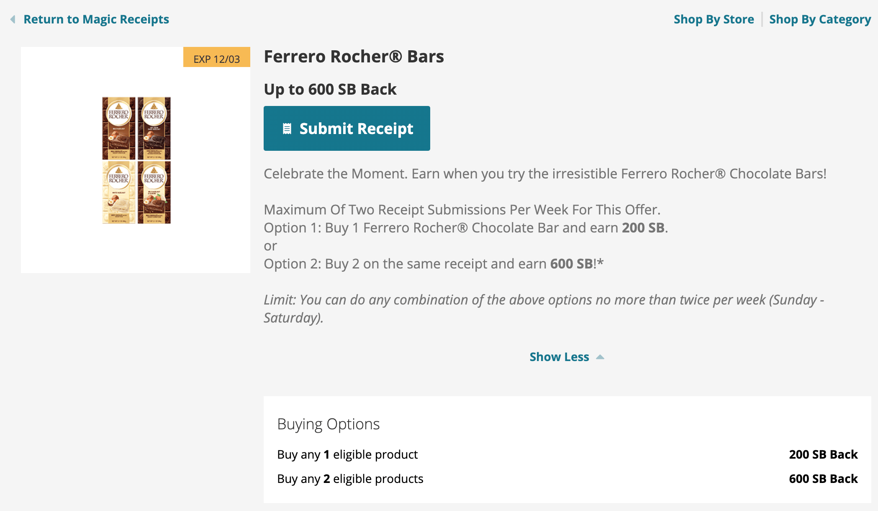Select the Buy any 1 eligible product option
This screenshot has height=511, width=878.
pos(347,454)
